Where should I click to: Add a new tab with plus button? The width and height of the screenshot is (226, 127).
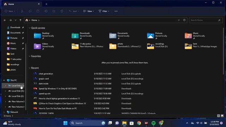tap(46, 4)
